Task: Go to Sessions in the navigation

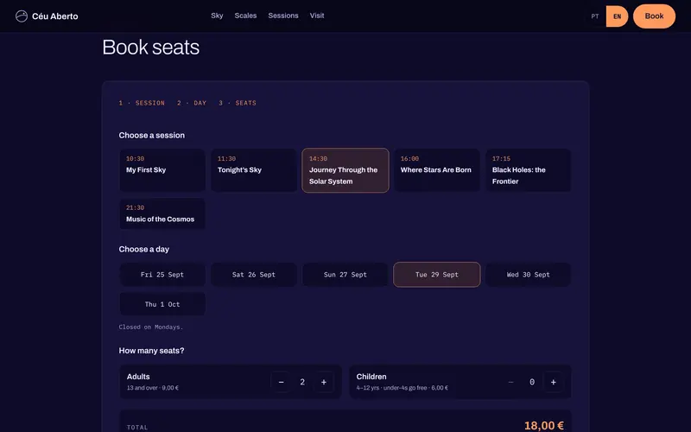Action: pyautogui.click(x=283, y=16)
